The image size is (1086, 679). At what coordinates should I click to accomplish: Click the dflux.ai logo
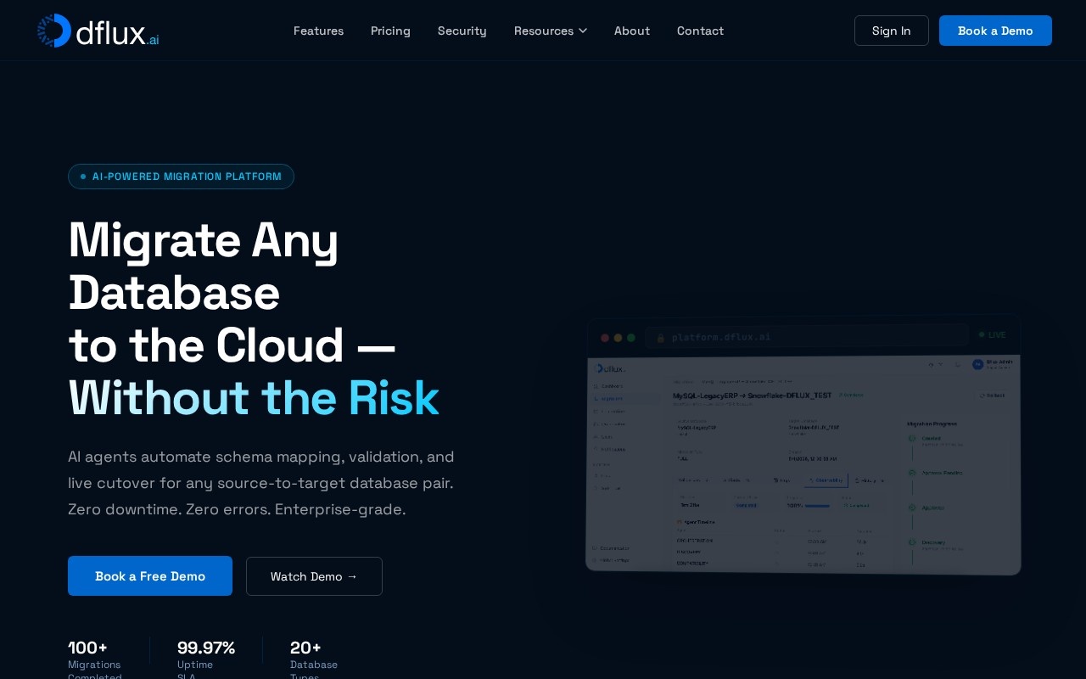pos(98,31)
